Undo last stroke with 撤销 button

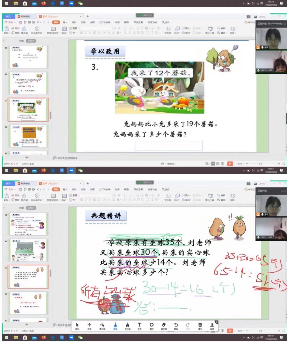(x=176, y=326)
